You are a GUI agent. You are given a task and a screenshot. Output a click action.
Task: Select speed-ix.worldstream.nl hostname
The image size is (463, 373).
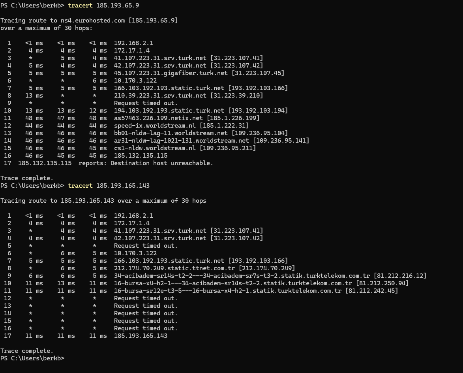155,126
